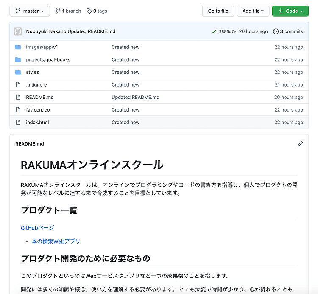
Task: Click the 20 hours ago timestamp in README.md row
Action: point(289,98)
